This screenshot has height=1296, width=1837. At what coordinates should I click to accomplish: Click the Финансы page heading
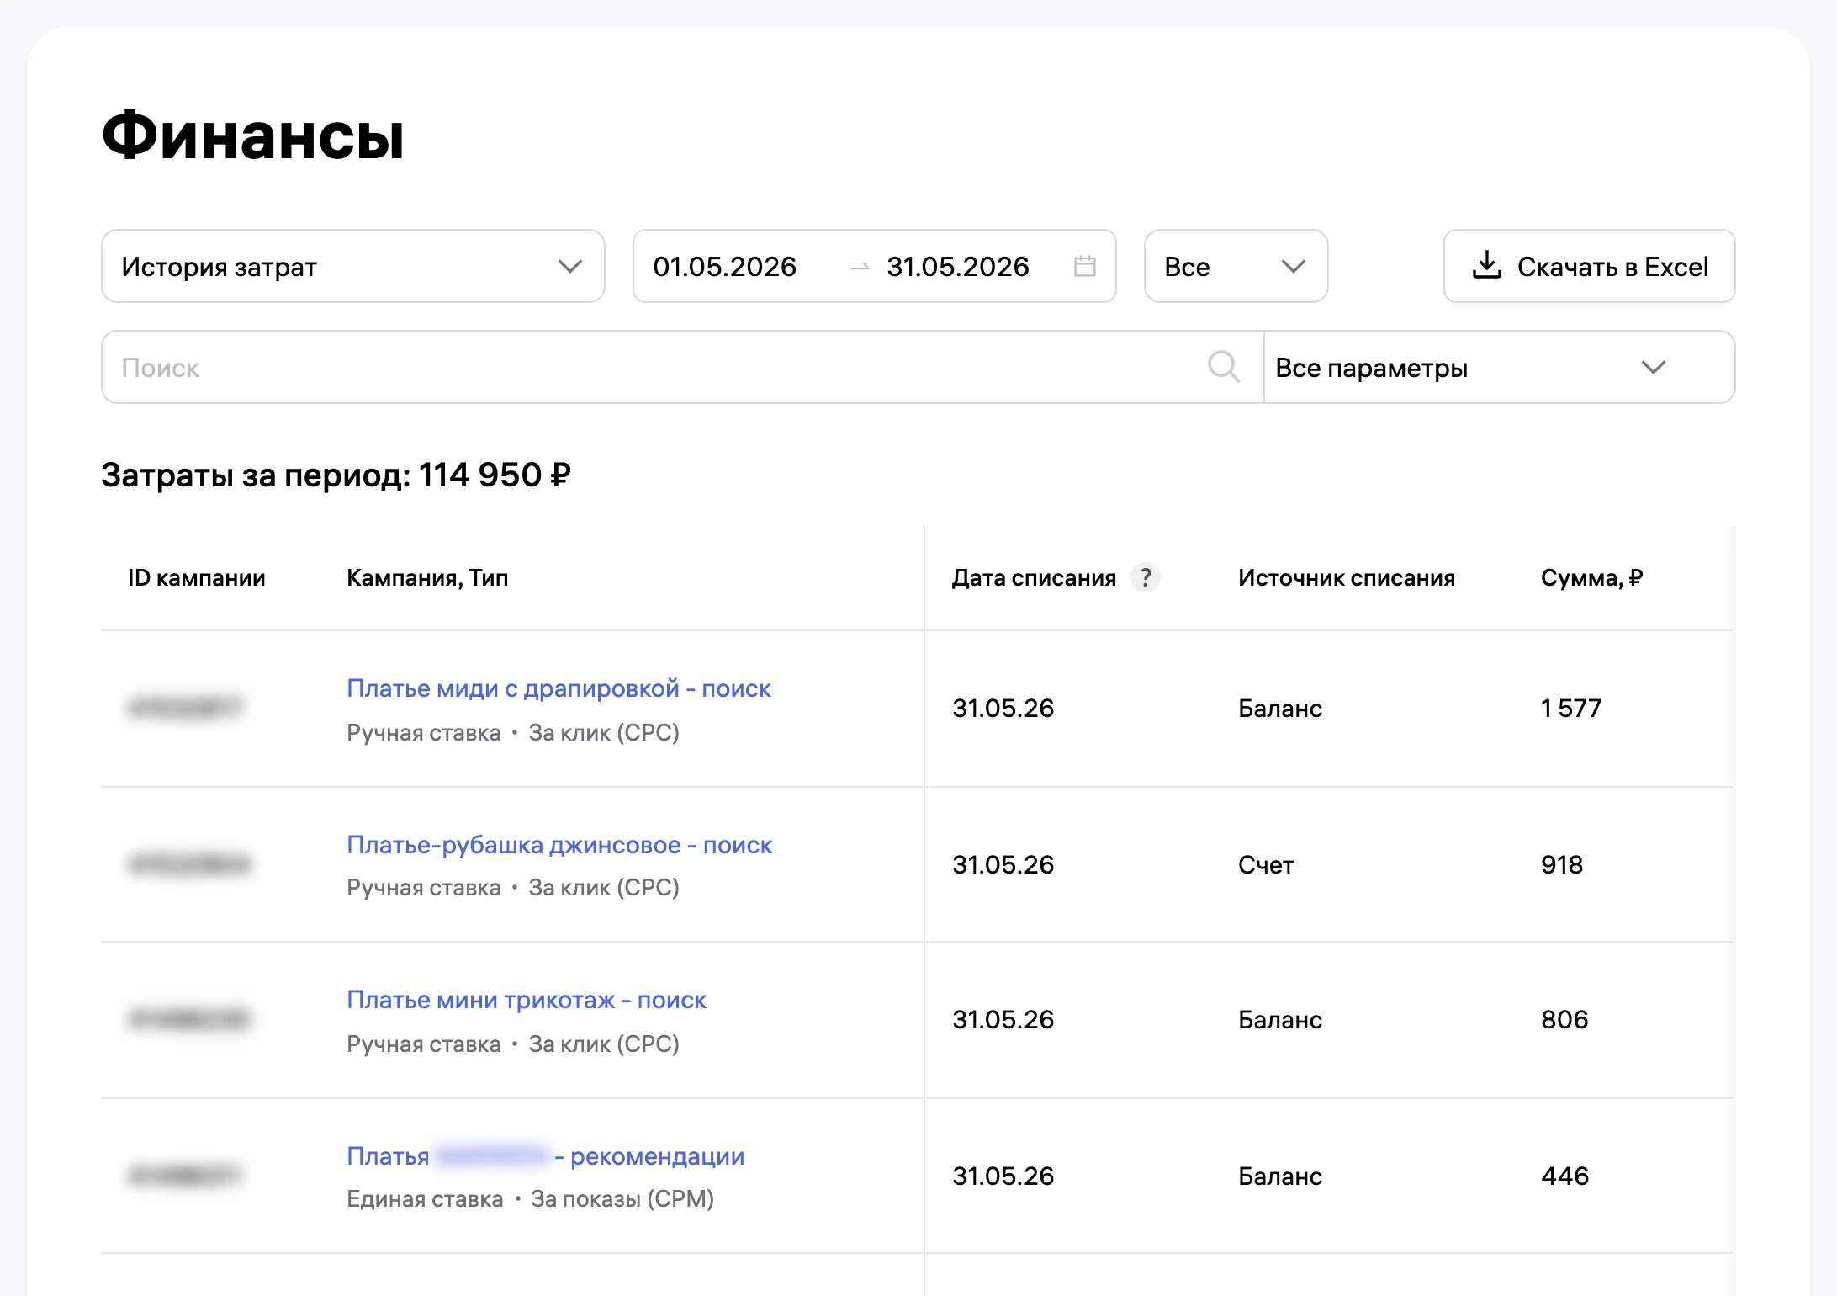253,135
